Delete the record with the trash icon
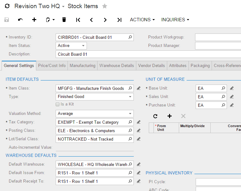The width and height of the screenshot is (241, 191). tap(64, 20)
